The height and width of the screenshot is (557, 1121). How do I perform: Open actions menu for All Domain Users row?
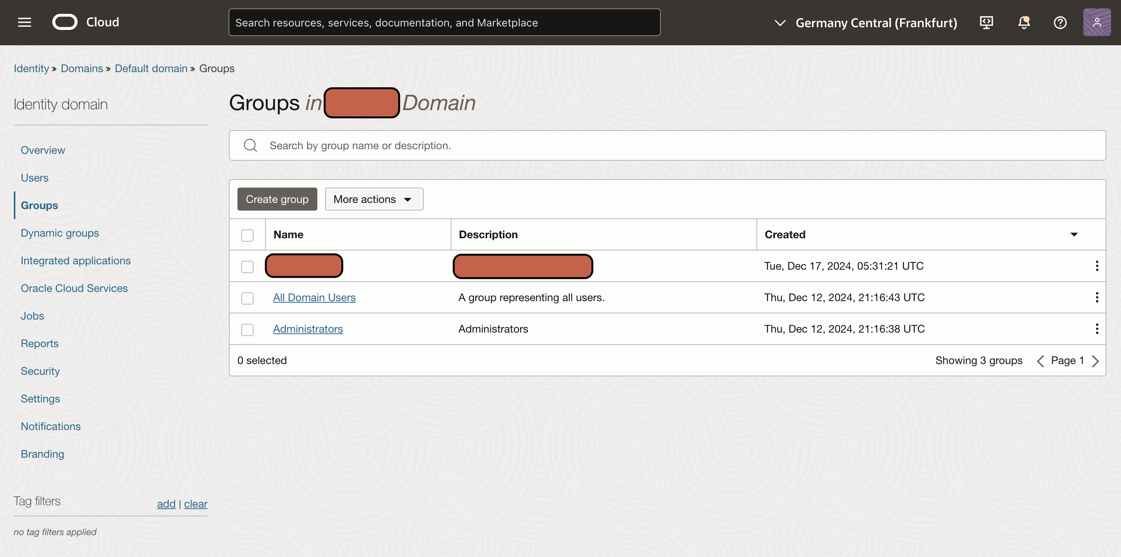[x=1097, y=297]
